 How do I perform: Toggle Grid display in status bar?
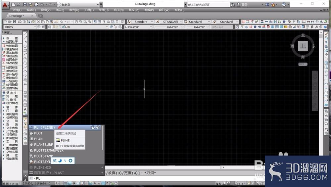66,183
